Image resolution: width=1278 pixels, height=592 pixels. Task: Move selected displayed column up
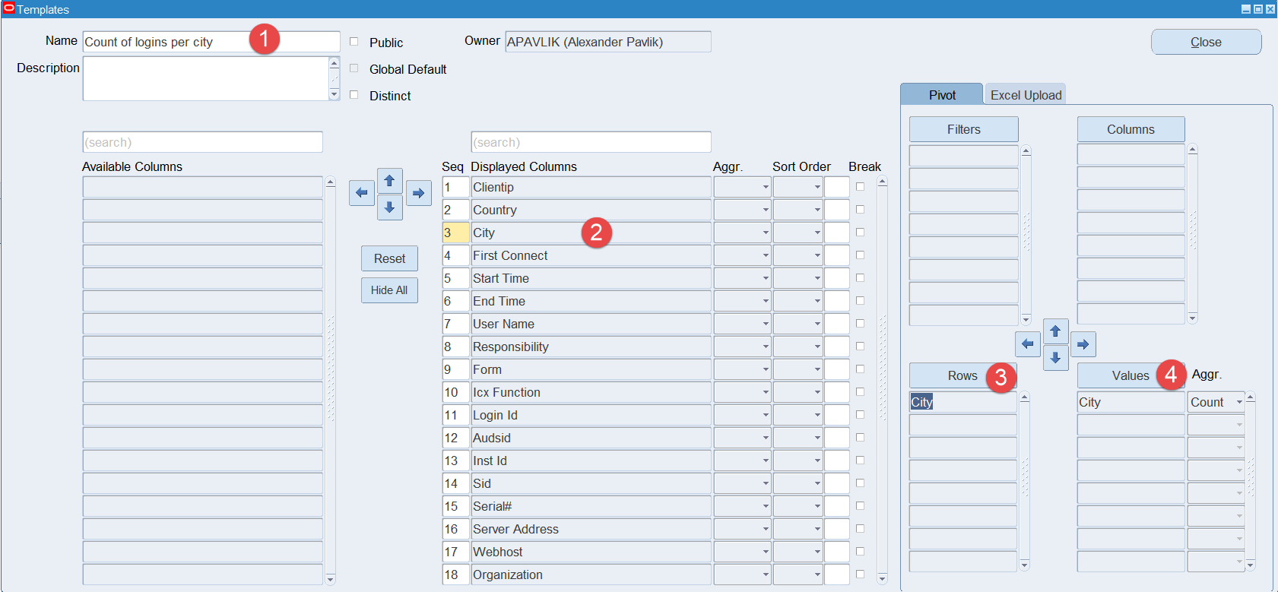[x=389, y=181]
